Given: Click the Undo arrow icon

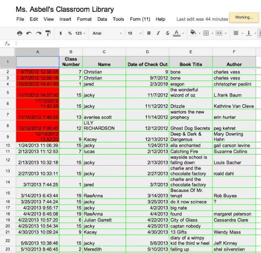Looking at the screenshot, I should (x=29, y=33).
